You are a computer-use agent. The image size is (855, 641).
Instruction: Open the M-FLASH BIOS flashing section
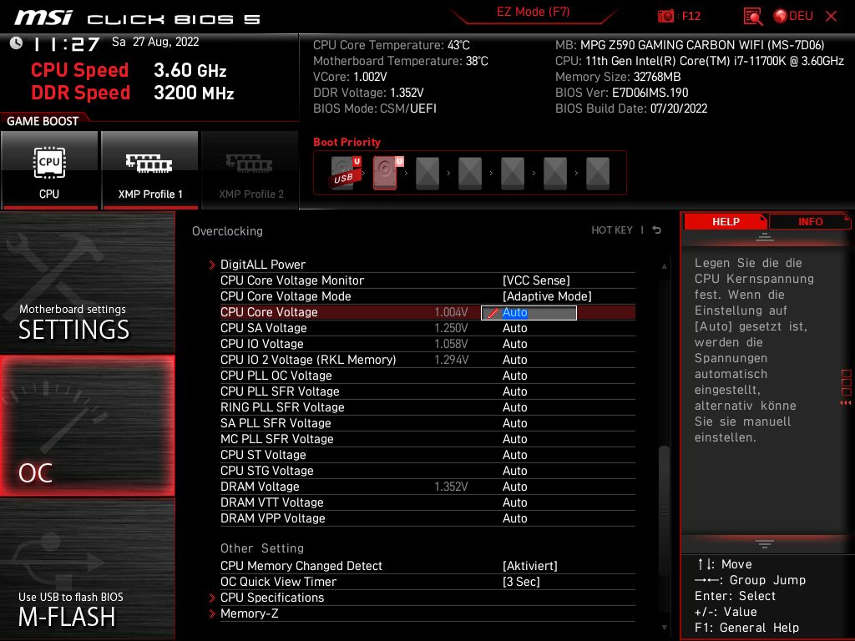(87, 569)
